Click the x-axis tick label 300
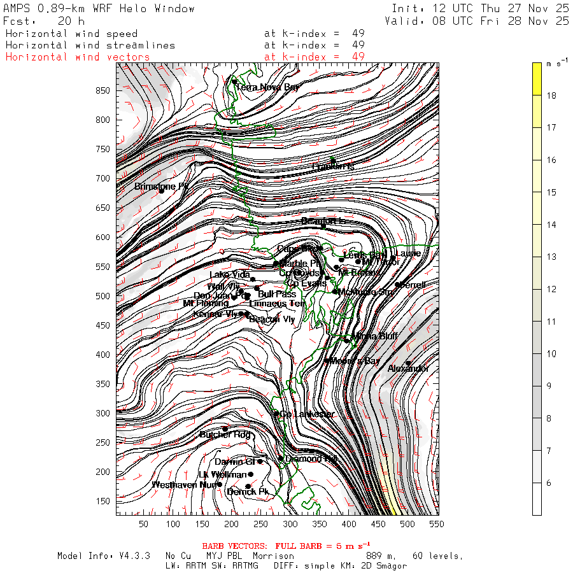The height and width of the screenshot is (573, 573). 290,524
